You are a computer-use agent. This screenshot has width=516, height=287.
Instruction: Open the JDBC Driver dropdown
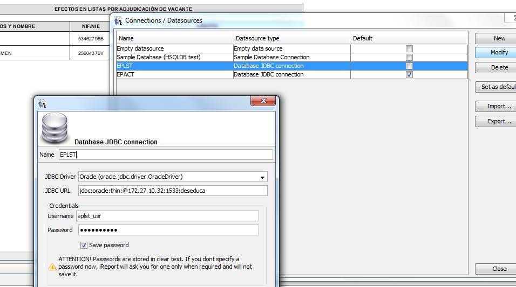262,177
